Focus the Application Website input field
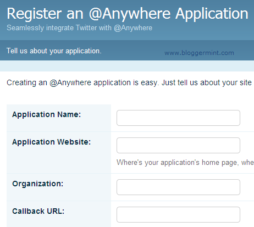254x227 pixels. click(178, 145)
